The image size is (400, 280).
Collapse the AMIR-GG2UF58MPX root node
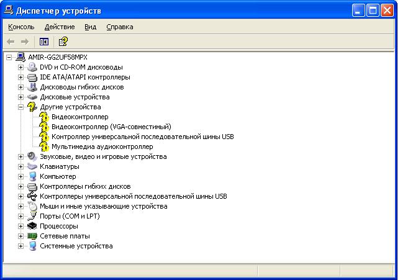(x=9, y=57)
